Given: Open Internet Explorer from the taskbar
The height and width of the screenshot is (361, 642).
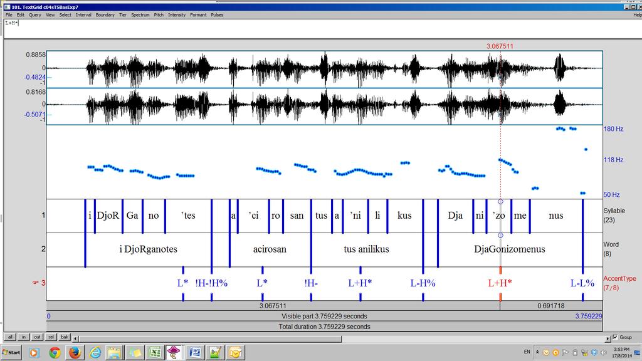Looking at the screenshot, I should pyautogui.click(x=95, y=352).
